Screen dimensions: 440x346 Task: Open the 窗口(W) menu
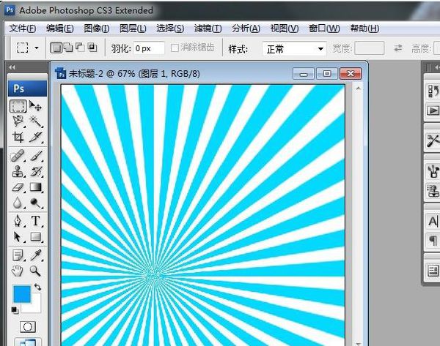point(324,29)
